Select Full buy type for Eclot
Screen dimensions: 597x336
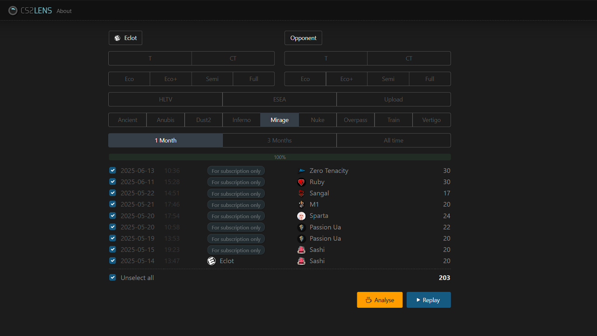254,79
